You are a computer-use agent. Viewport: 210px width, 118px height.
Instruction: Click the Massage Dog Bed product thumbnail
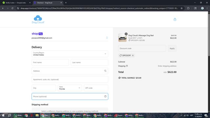point(122,38)
